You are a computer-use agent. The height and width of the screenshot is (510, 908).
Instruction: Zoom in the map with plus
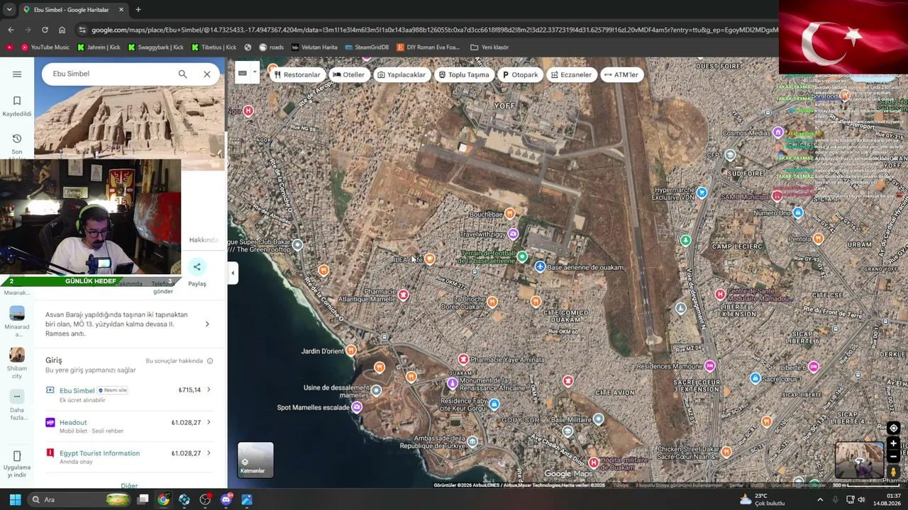tap(893, 443)
